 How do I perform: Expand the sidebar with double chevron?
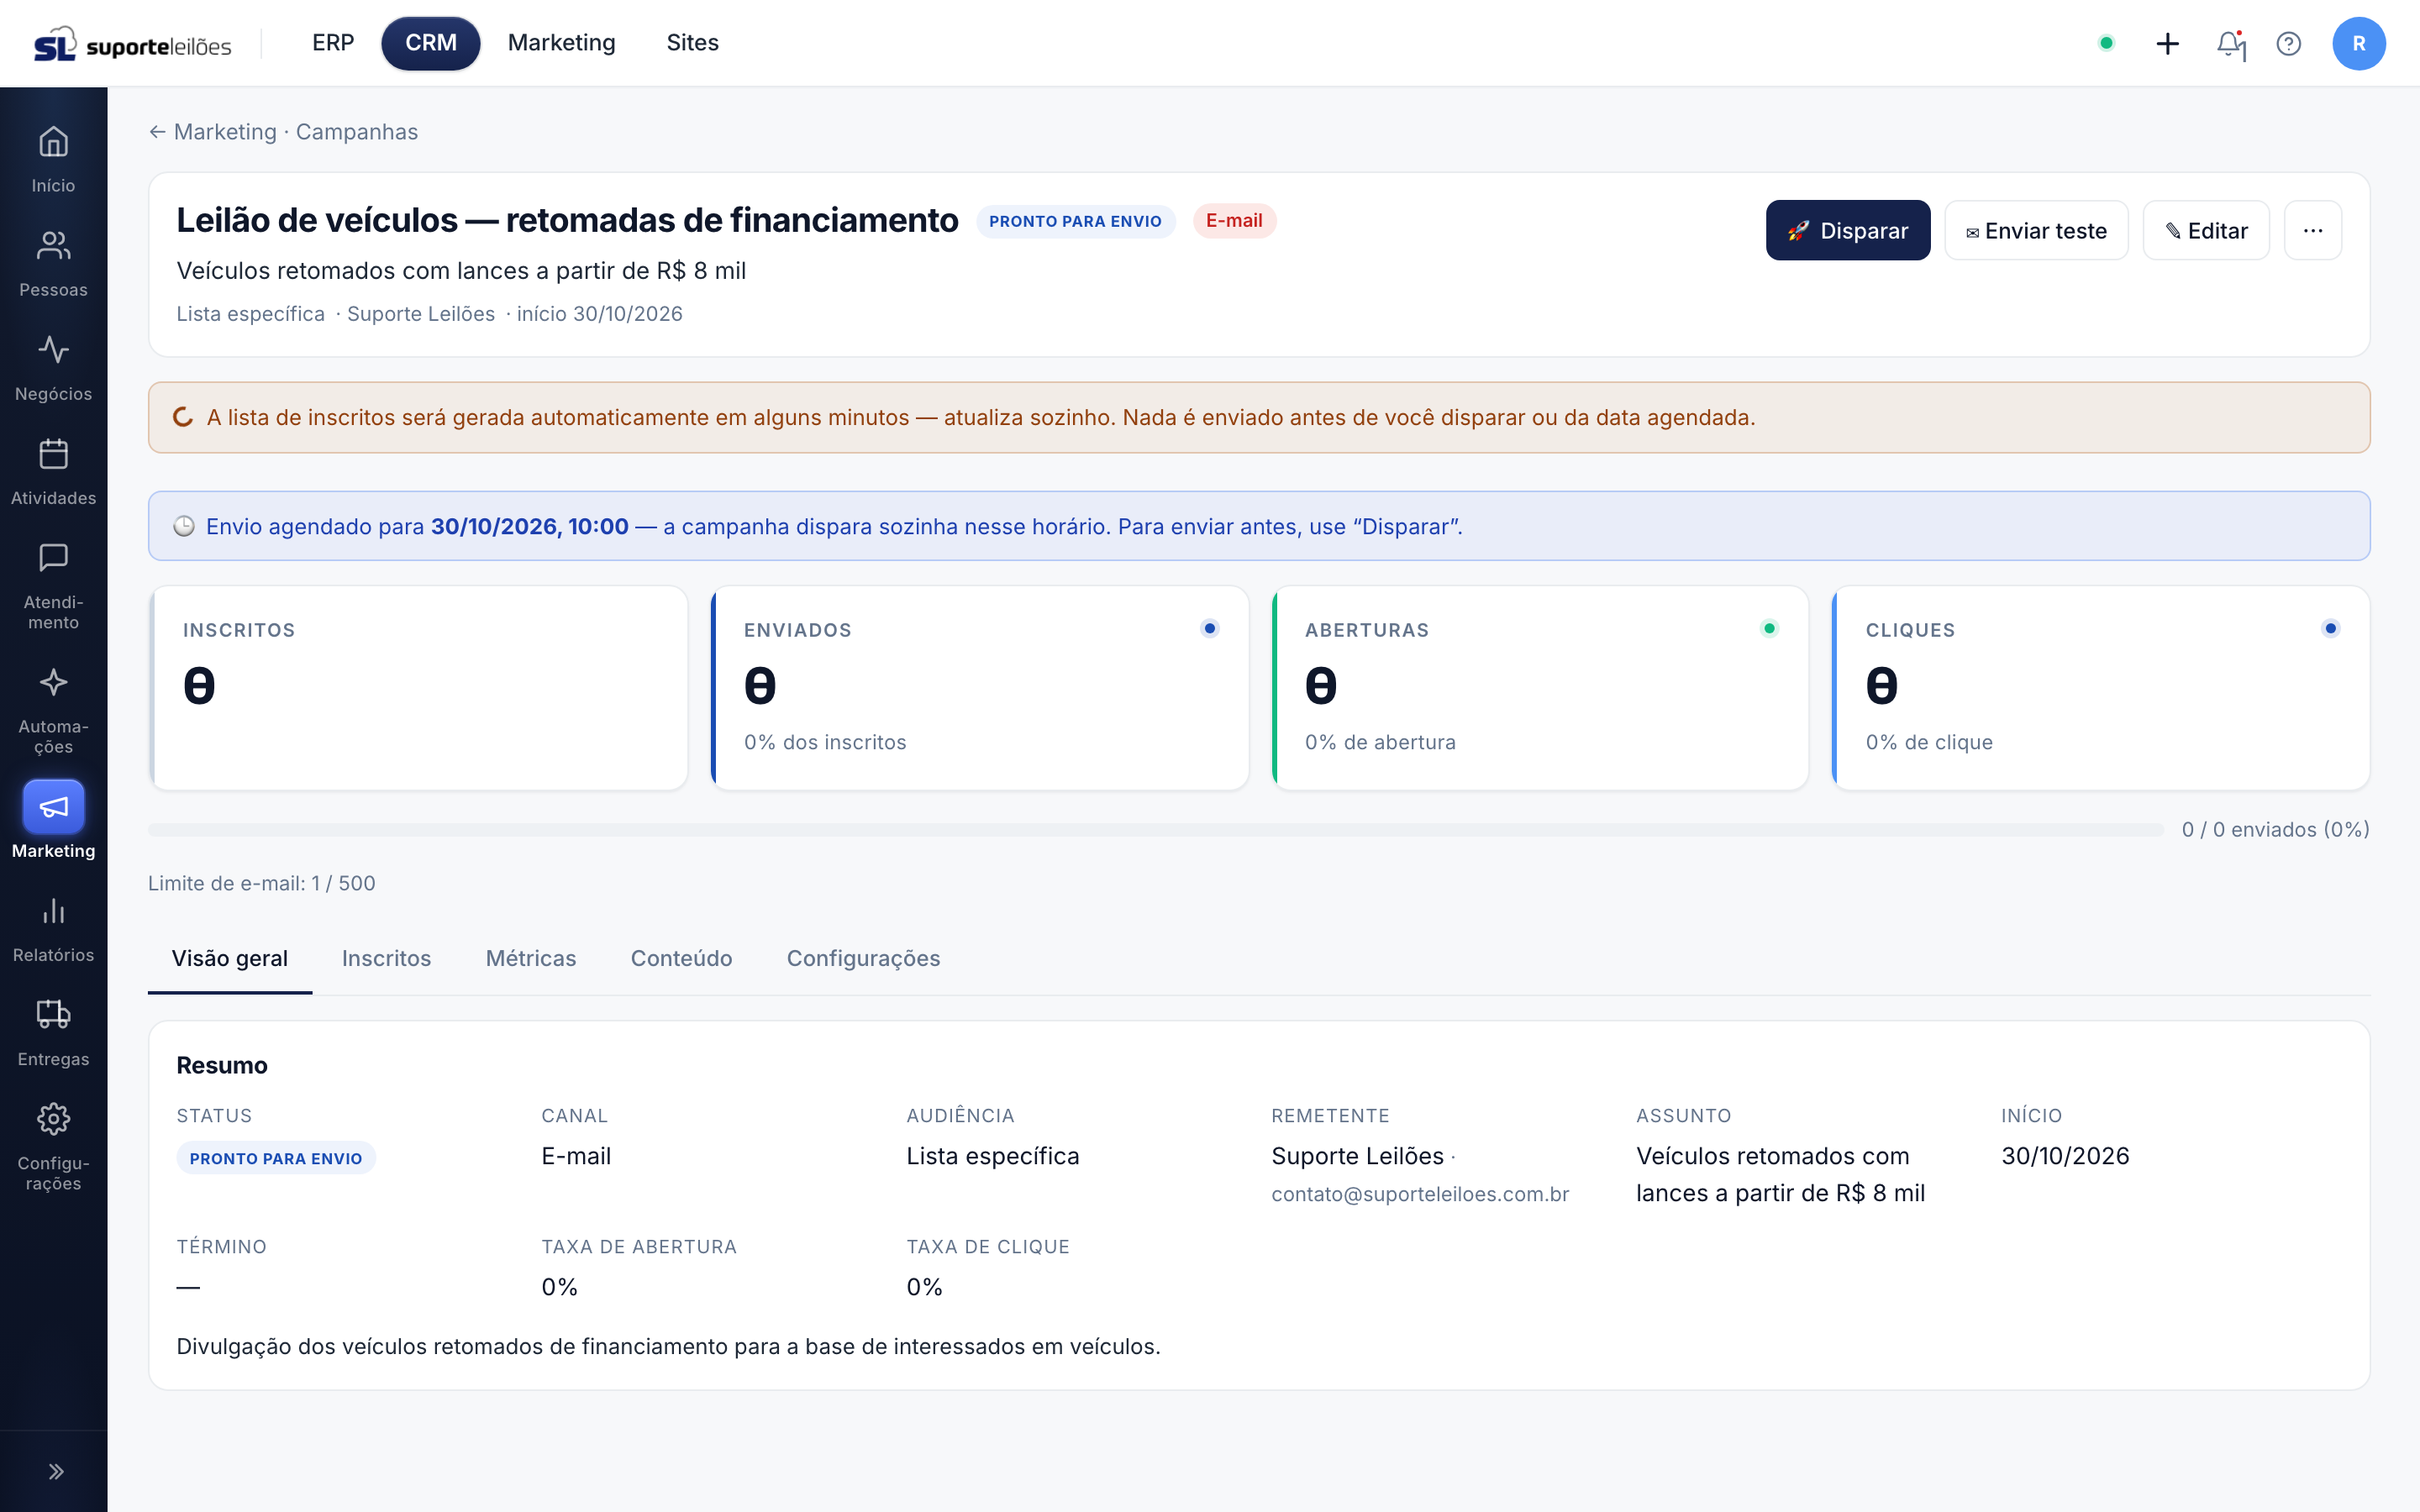pyautogui.click(x=55, y=1471)
